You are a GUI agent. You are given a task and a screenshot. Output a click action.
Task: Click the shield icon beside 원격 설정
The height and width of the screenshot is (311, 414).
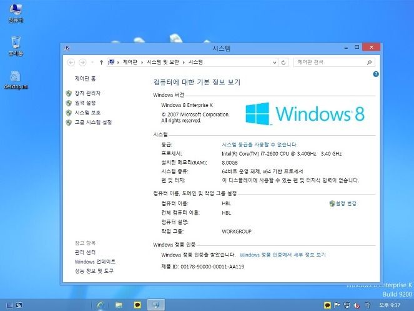pyautogui.click(x=69, y=103)
